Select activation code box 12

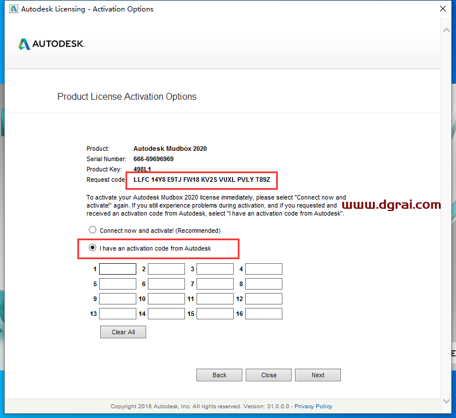click(264, 299)
